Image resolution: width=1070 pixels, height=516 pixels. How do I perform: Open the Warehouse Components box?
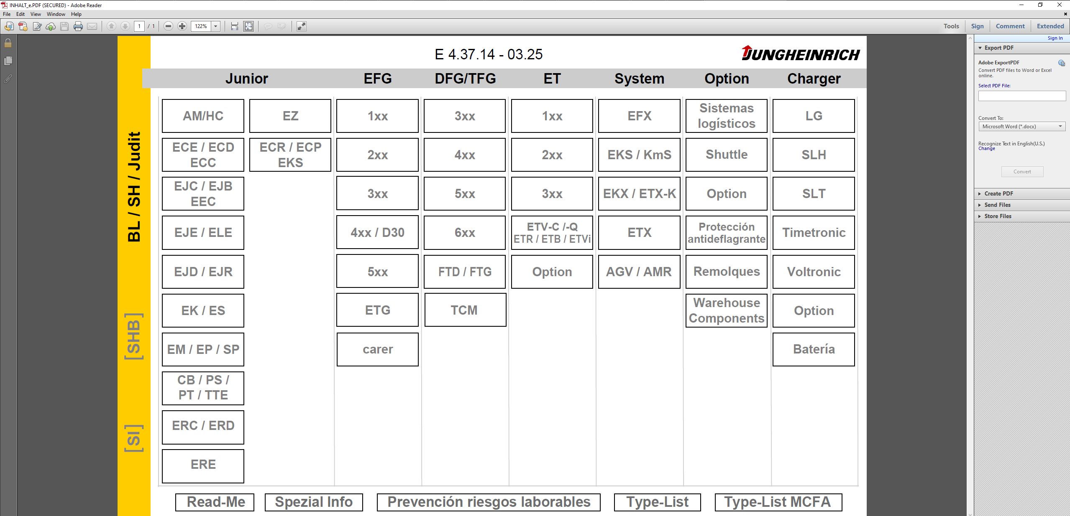coord(727,310)
